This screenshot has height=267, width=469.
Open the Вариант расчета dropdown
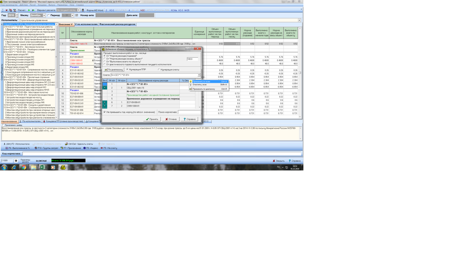pyautogui.click(x=78, y=10)
